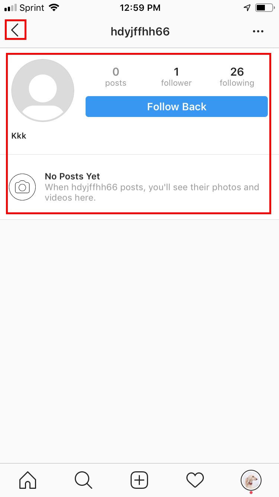
Task: Tap the location arrow status icon
Action: [247, 8]
